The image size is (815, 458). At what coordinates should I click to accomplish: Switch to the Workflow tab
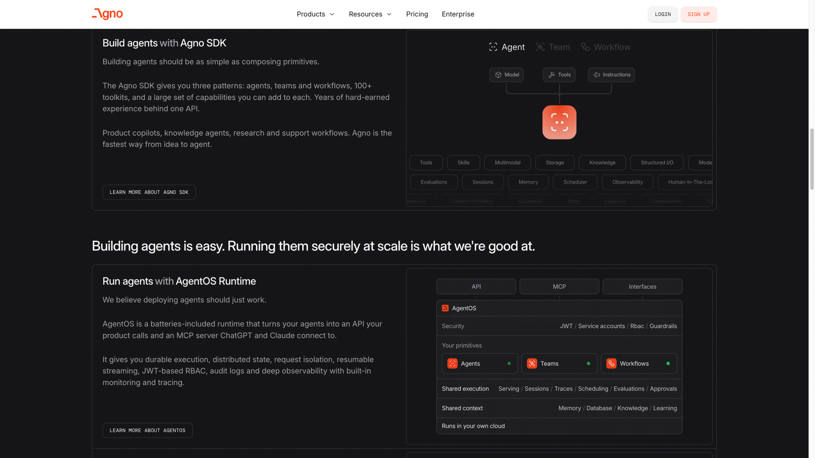click(606, 47)
